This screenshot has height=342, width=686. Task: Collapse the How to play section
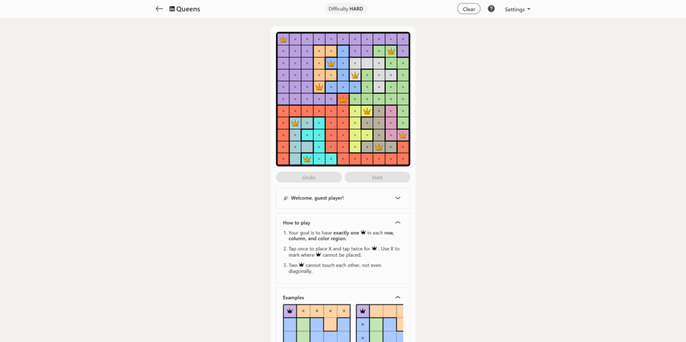point(397,222)
